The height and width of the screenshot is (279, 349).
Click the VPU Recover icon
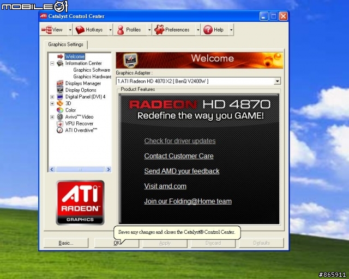coord(59,123)
